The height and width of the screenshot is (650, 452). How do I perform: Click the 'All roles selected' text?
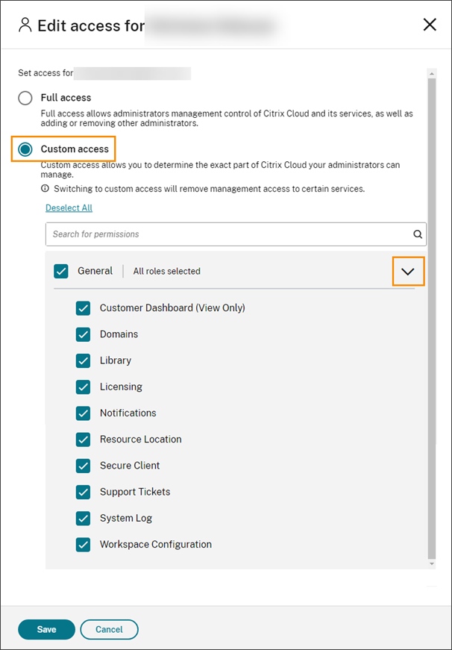(166, 271)
